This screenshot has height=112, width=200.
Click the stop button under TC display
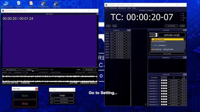click(115, 26)
